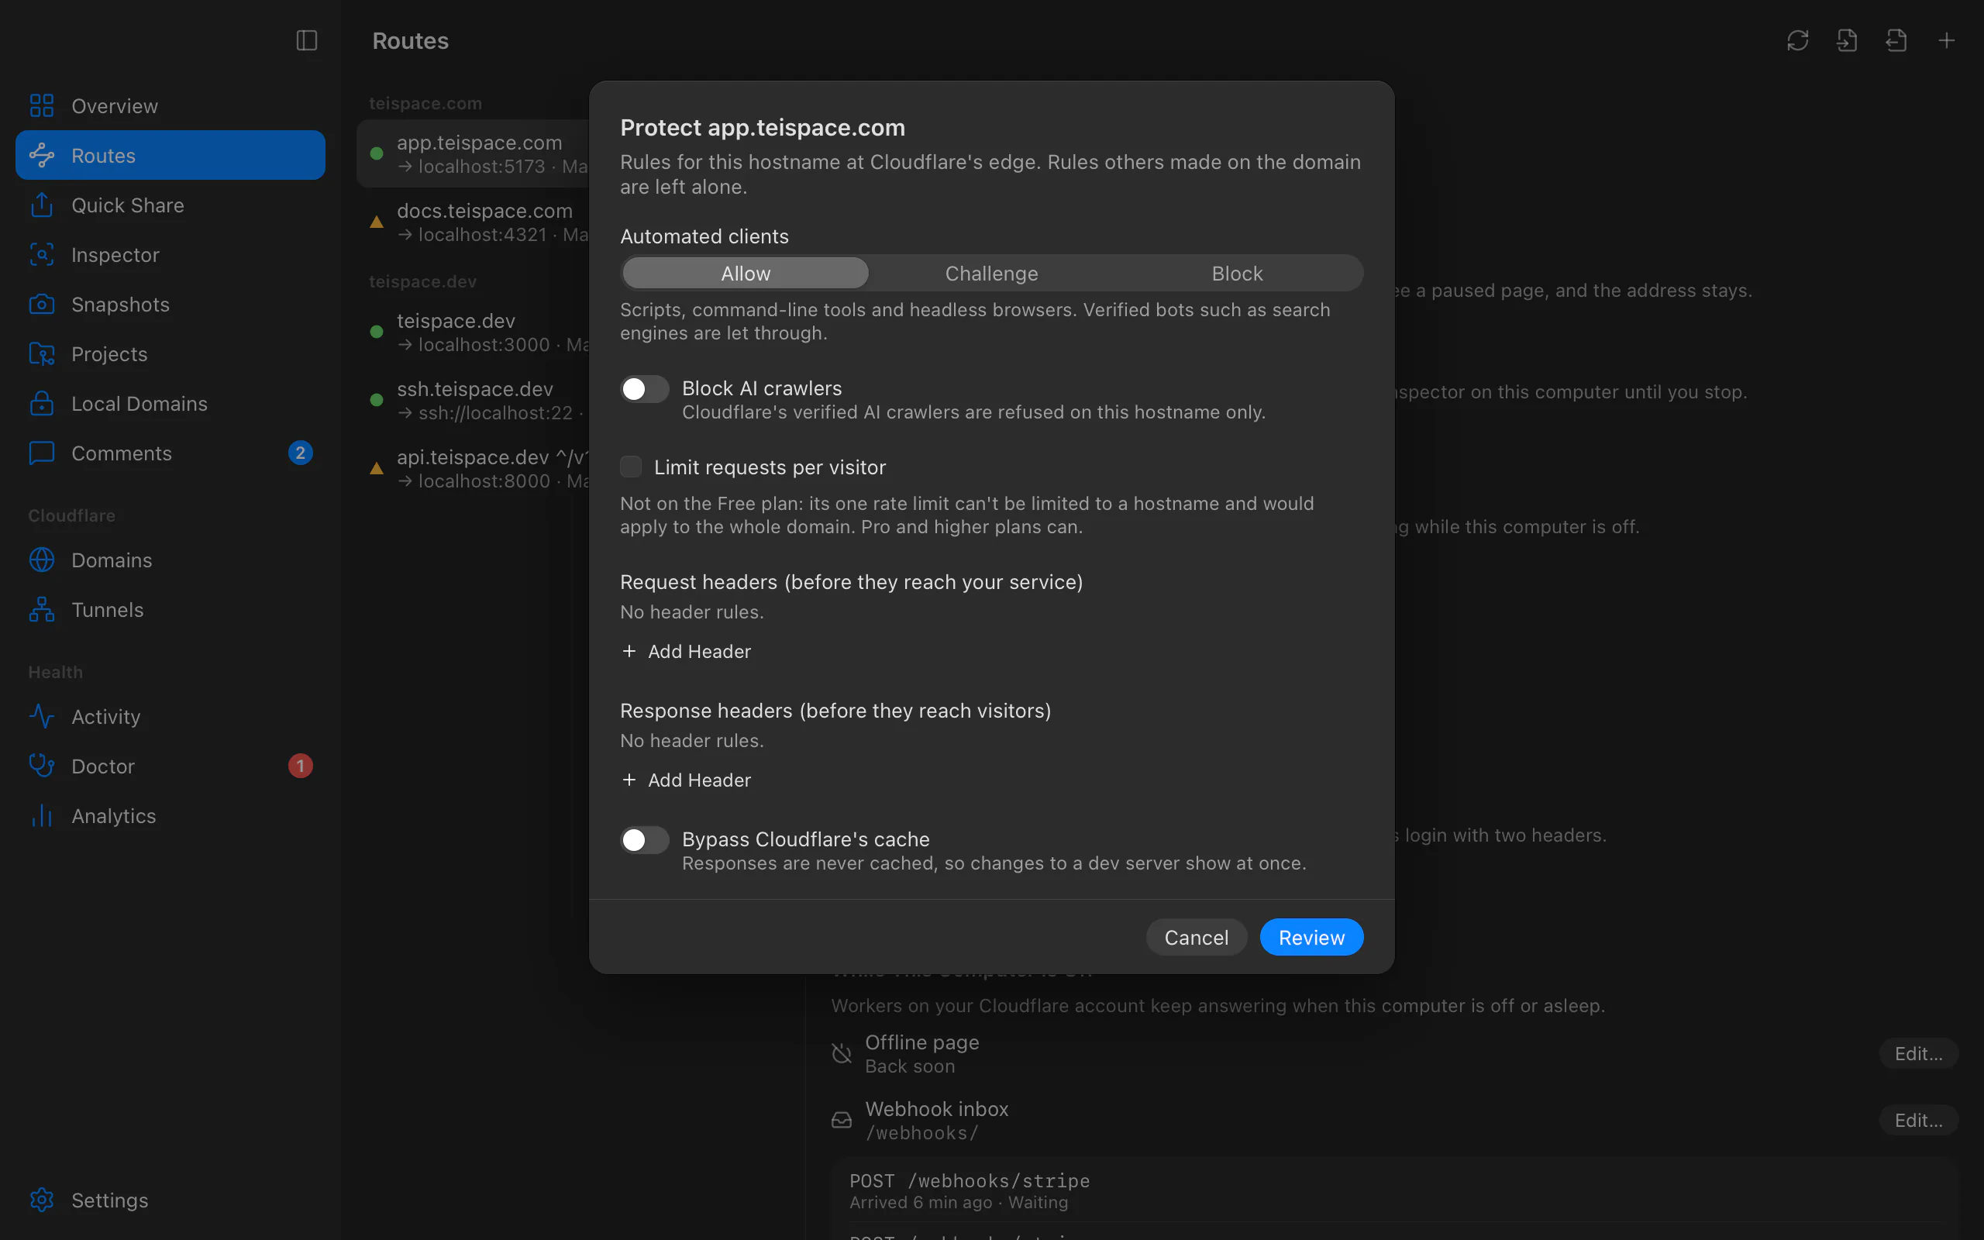Screen dimensions: 1984x1240
Task: Toggle Bypass Cloudflare's cache switch
Action: coord(644,840)
